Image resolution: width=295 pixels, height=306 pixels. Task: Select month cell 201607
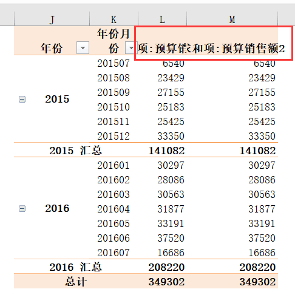point(114,253)
